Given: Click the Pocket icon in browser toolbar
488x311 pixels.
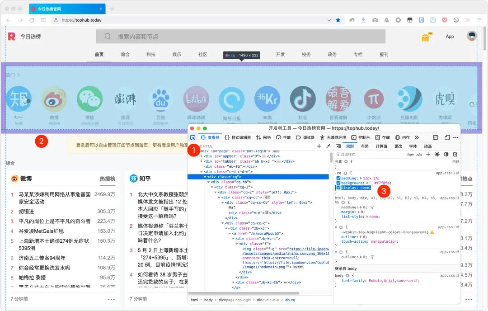Looking at the screenshot, I should tap(445, 20).
